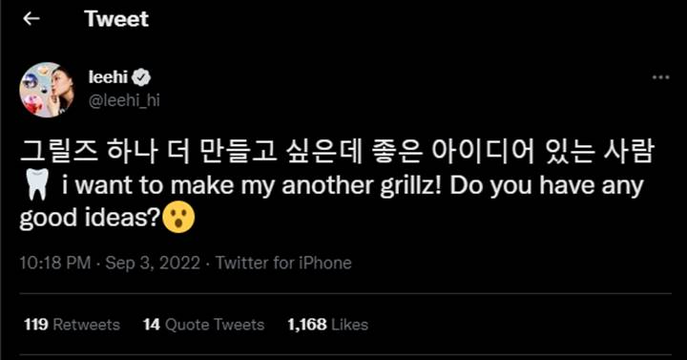The height and width of the screenshot is (360, 687).
Task: Open the 10:18 PM timestamp link
Action: (x=55, y=264)
